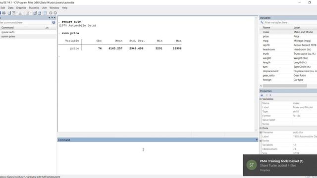
Task: Click the Properties next-variable arrow
Action: coord(270,95)
